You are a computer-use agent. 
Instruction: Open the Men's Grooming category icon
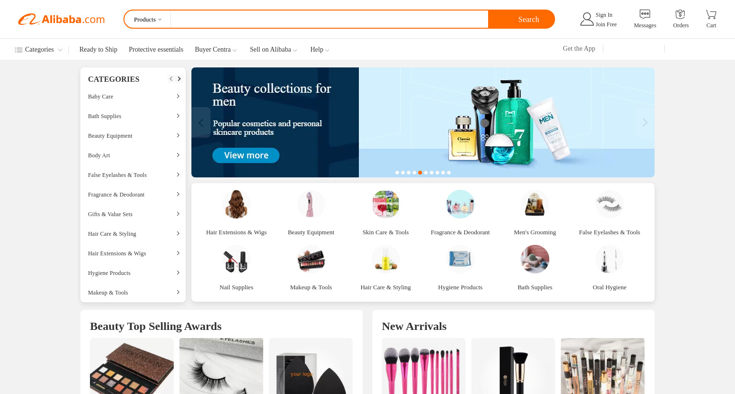coord(535,204)
